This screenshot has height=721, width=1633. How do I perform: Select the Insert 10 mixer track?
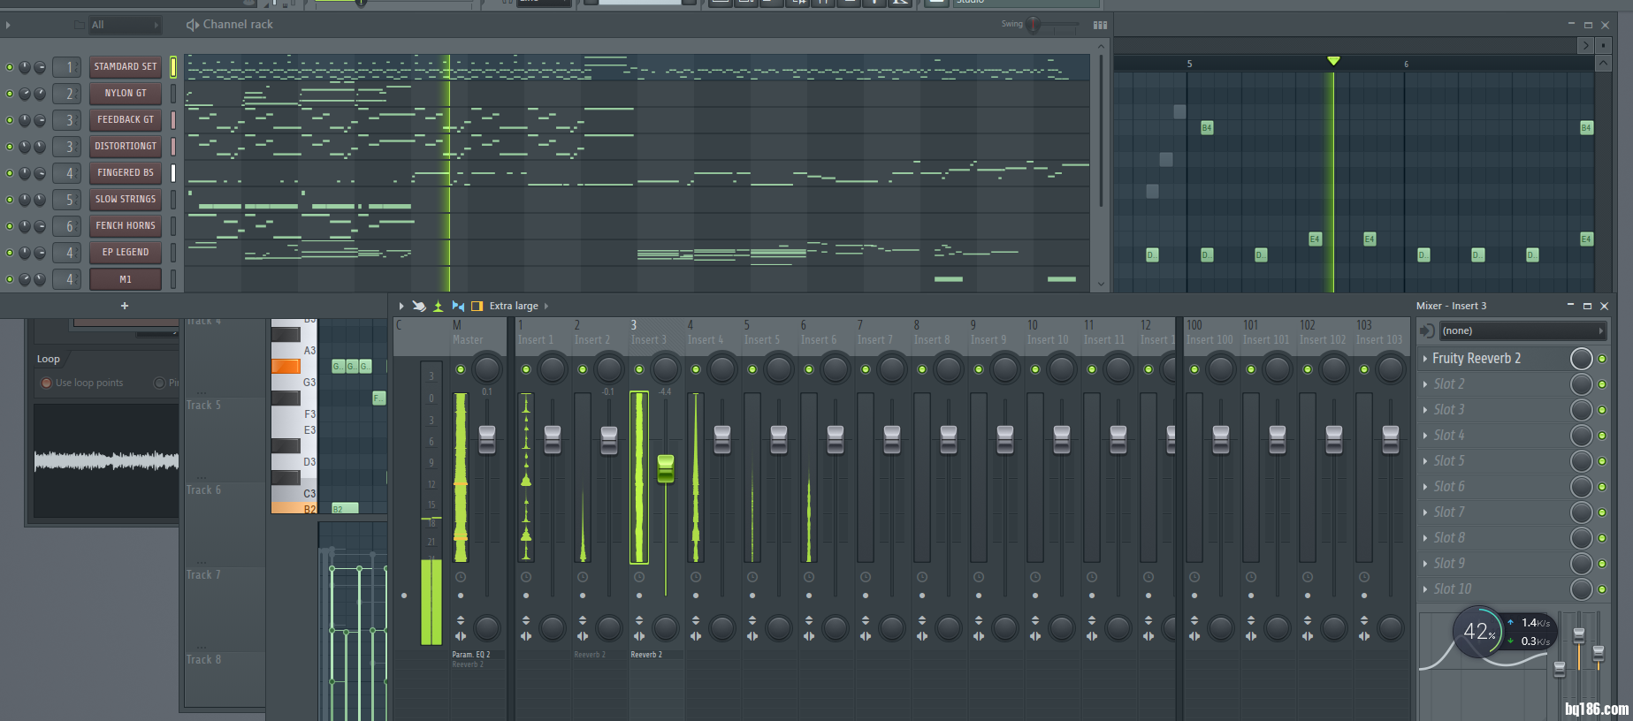coord(1048,339)
